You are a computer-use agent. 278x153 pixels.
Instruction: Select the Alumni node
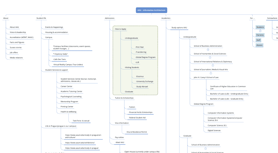[x=259, y=45]
